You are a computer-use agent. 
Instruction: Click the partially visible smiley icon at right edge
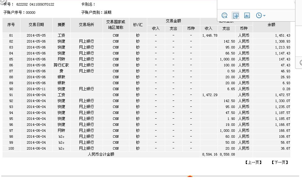click(x=300, y=62)
